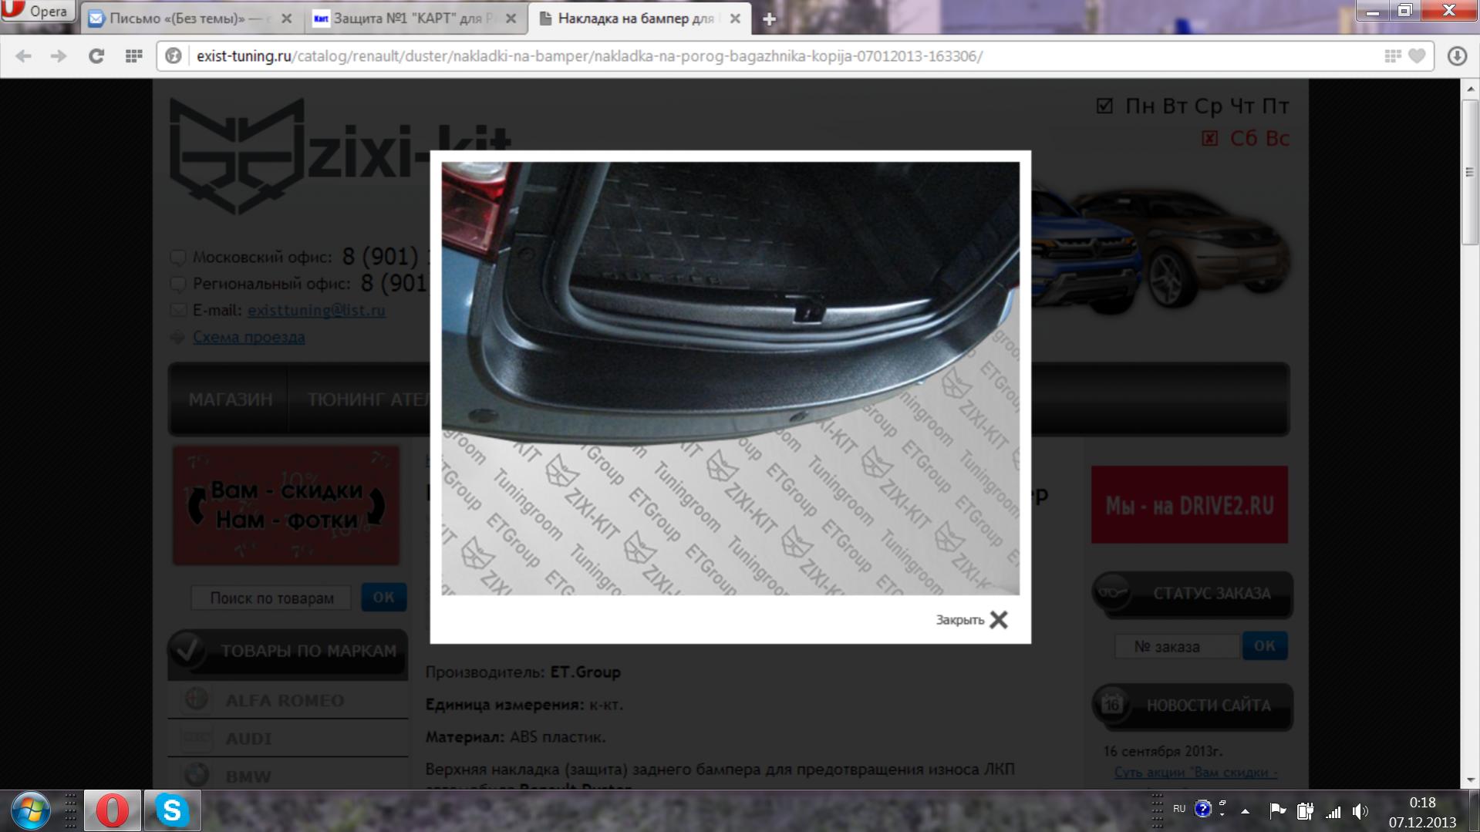Click the Windows Start orb

point(30,810)
